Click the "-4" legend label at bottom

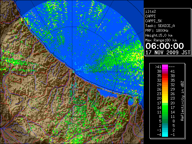[159, 134]
